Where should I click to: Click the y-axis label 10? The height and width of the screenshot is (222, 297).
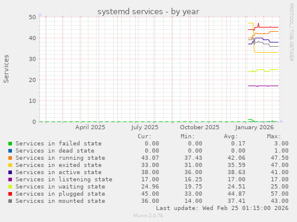pos(32,101)
